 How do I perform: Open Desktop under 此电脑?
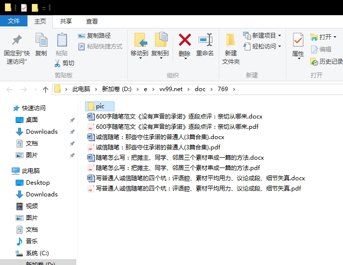pos(33,182)
